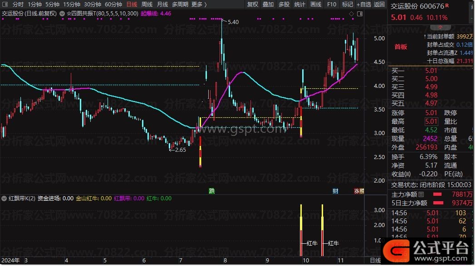
Task: Click the 买一 price 5.01
Action: [x=431, y=71]
